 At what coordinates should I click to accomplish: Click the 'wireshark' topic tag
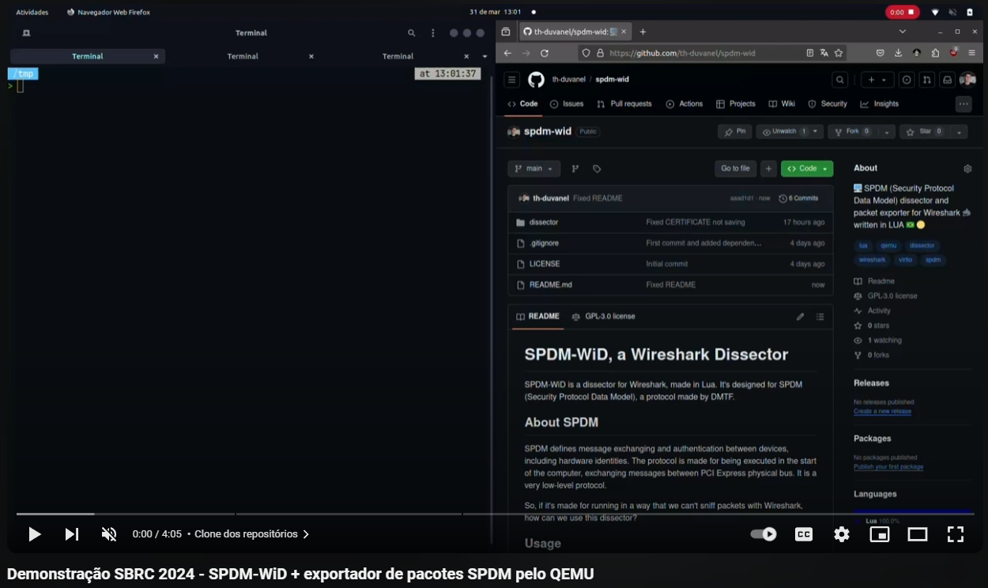[x=873, y=259]
